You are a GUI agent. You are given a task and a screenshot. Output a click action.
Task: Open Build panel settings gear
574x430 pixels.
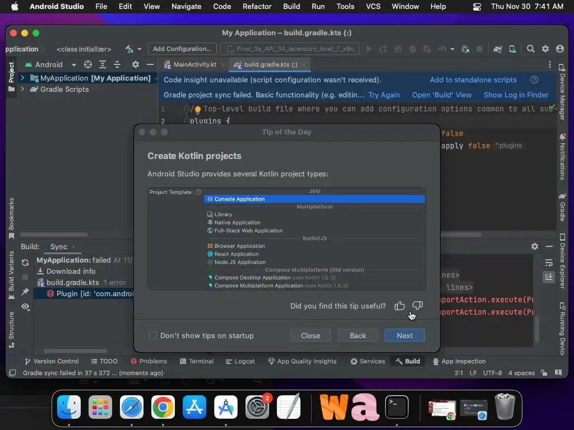pos(534,246)
